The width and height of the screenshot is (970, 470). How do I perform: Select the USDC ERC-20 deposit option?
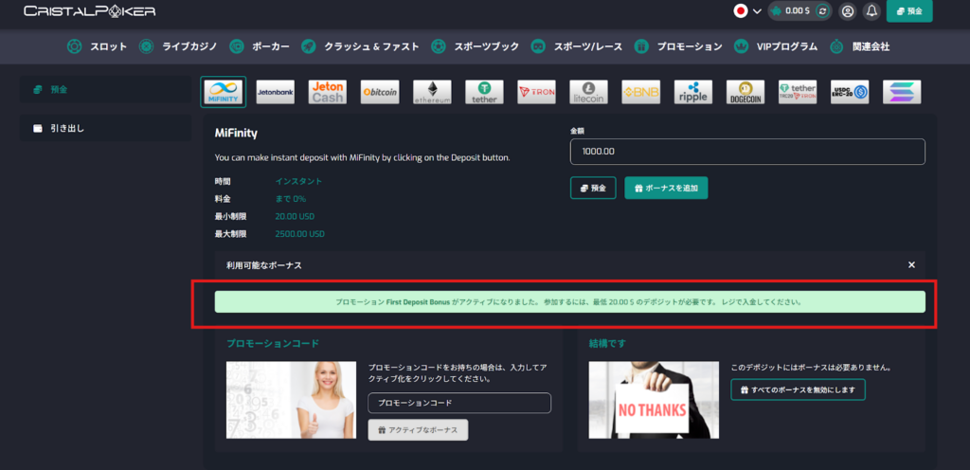pos(850,92)
